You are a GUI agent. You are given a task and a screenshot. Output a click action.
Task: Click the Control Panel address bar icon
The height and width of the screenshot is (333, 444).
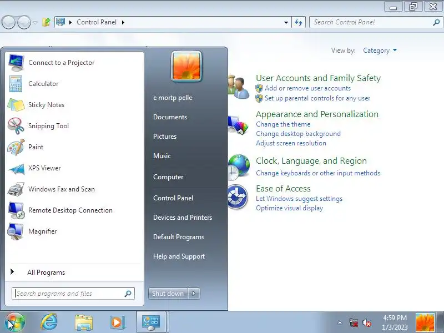pos(60,22)
